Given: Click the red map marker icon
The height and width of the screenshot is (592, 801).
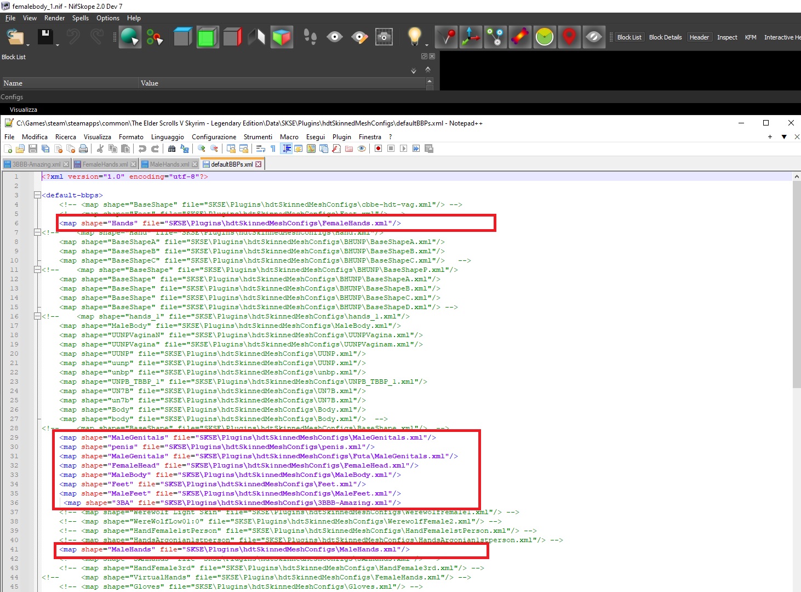Looking at the screenshot, I should 569,37.
